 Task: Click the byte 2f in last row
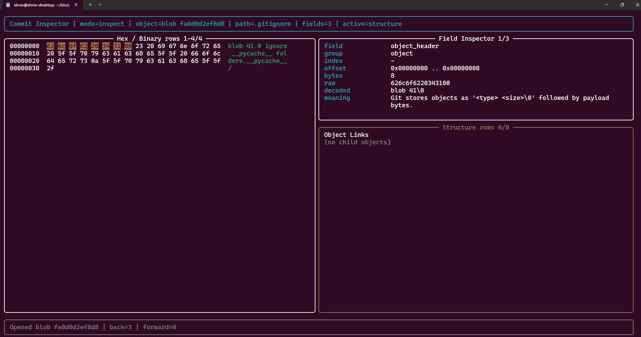tap(50, 68)
